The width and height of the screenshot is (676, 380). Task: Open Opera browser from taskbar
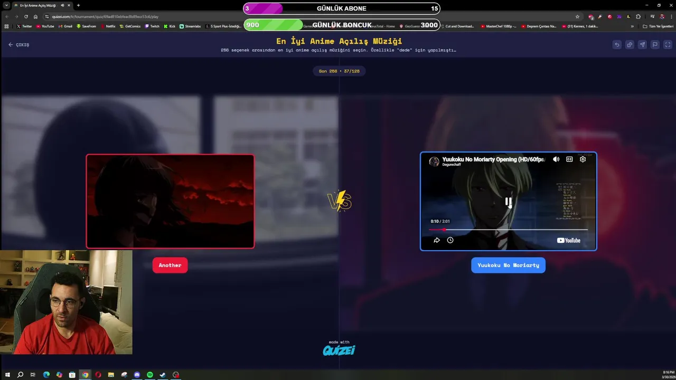coord(98,375)
